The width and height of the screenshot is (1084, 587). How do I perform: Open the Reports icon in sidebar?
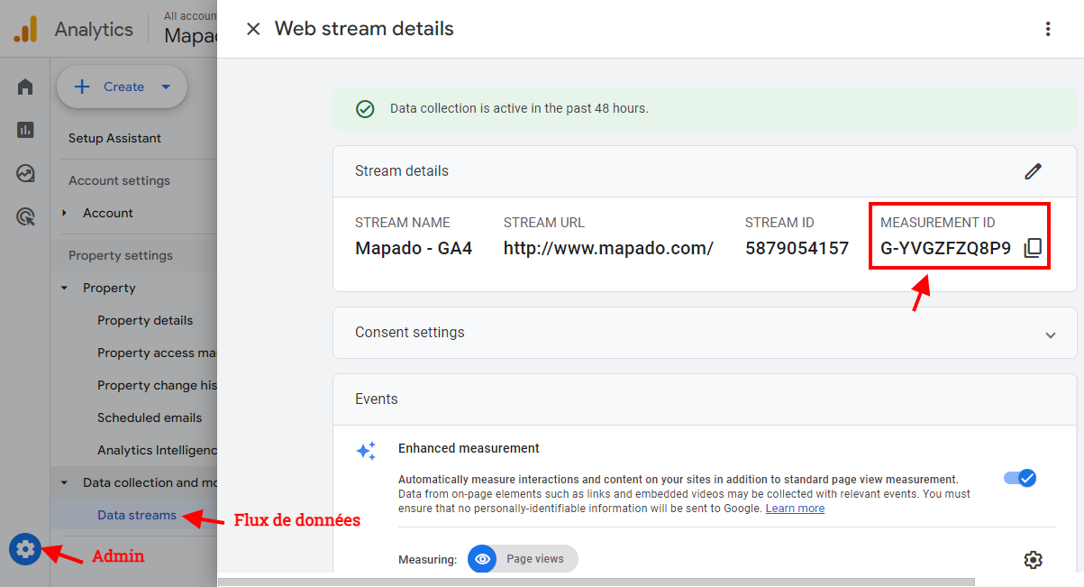point(25,130)
